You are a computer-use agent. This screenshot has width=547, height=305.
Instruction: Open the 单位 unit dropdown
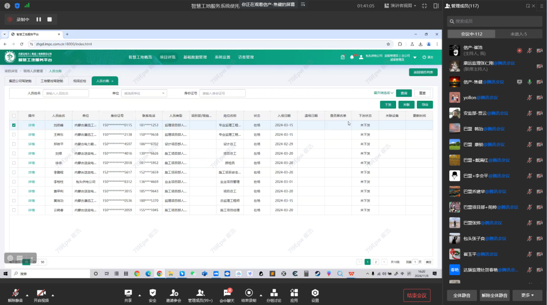(144, 93)
